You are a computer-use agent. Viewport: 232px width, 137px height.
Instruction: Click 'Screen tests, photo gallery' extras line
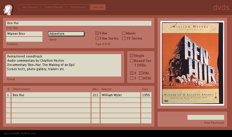[35, 69]
